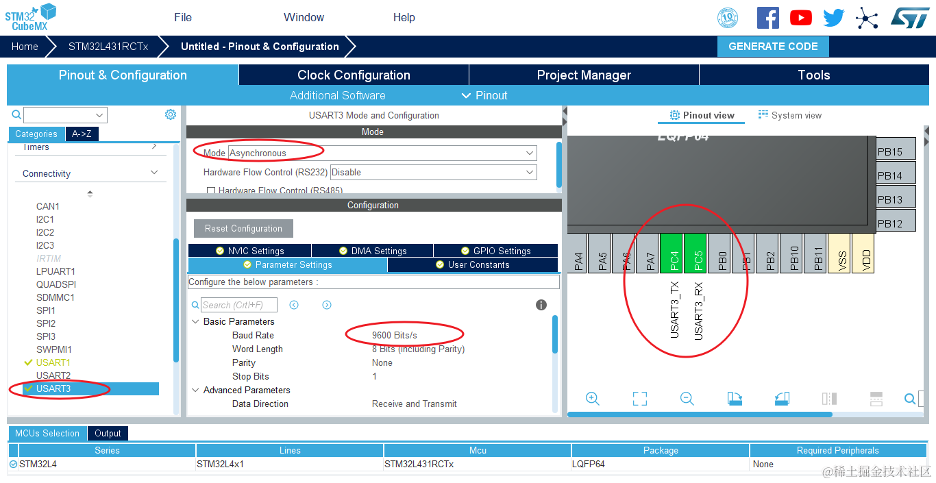Screen dimensions: 936x483
Task: Open the Window menu
Action: click(304, 17)
